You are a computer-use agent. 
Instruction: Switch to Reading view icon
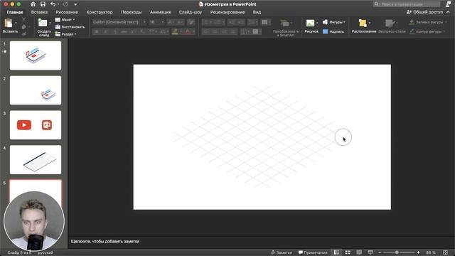359,252
